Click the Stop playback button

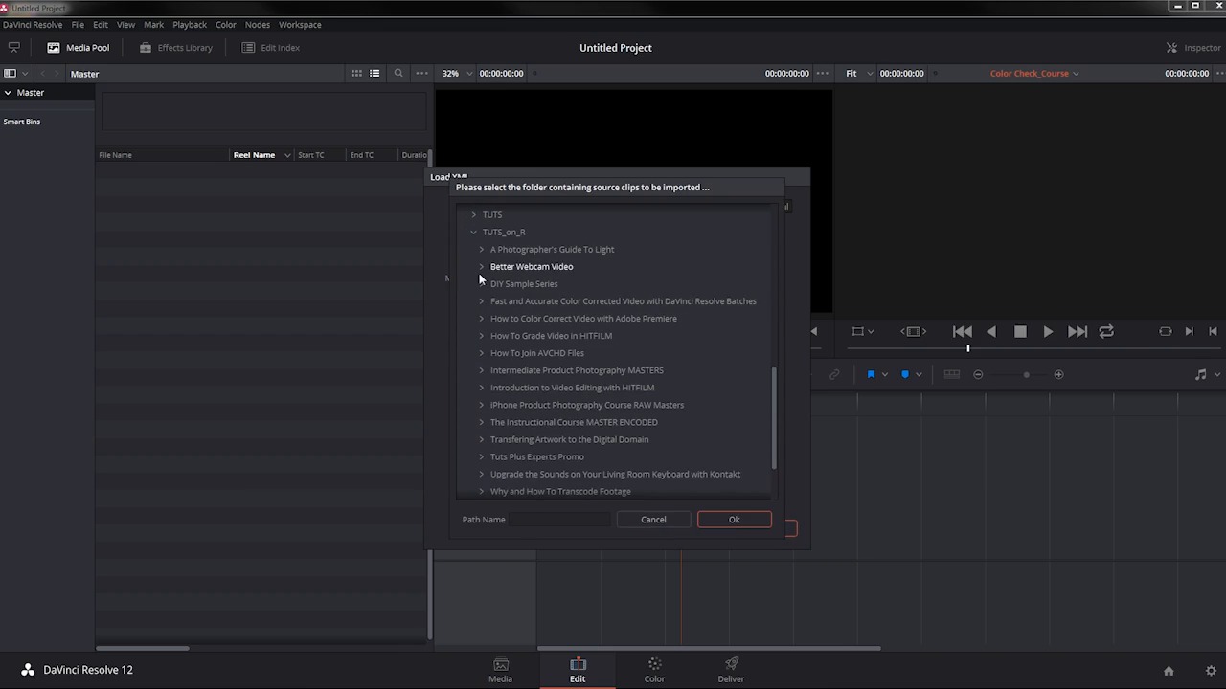1020,331
